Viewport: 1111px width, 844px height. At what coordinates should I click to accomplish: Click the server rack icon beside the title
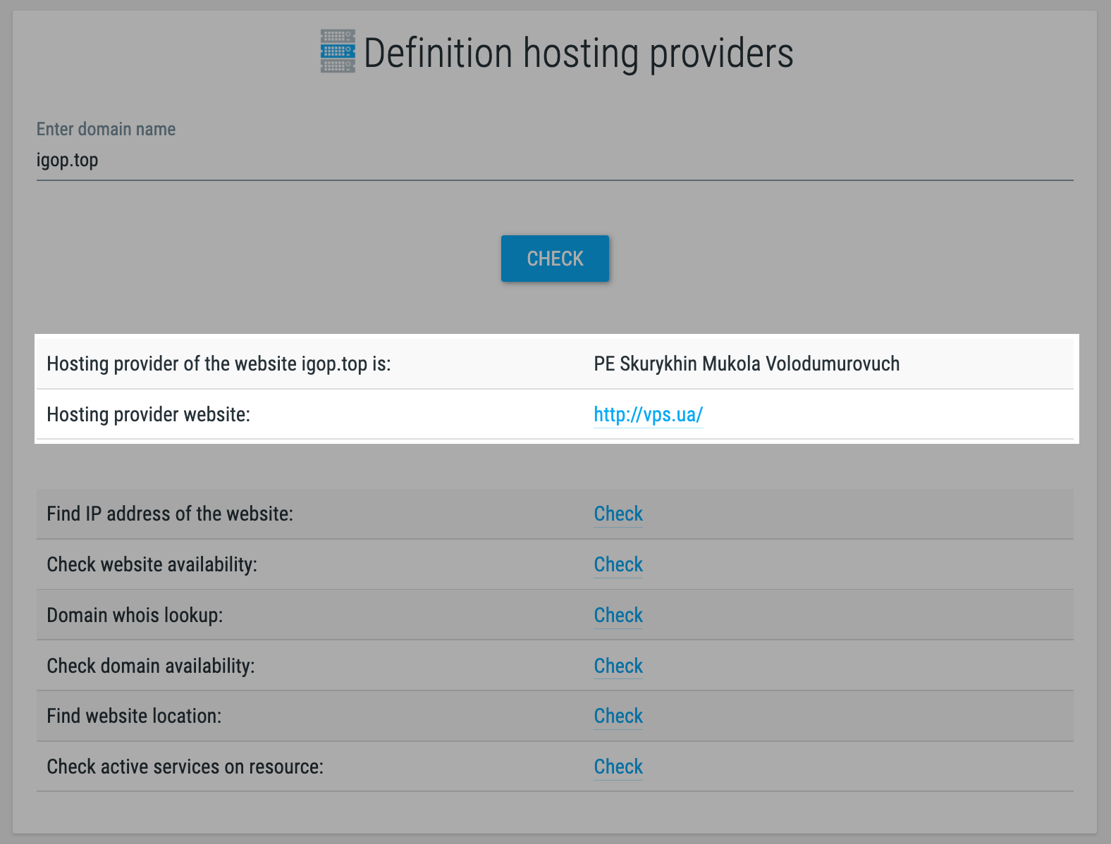tap(338, 51)
